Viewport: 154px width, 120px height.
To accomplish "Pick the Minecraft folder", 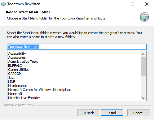I will pyautogui.click(x=15, y=94).
